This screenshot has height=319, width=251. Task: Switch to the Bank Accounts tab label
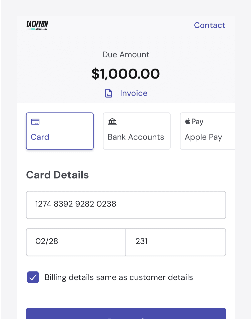(x=136, y=137)
